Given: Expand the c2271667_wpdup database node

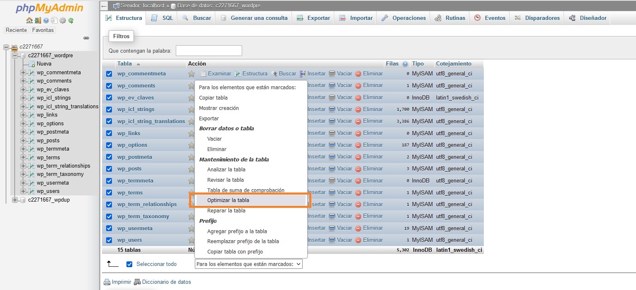Looking at the screenshot, I should 15,200.
